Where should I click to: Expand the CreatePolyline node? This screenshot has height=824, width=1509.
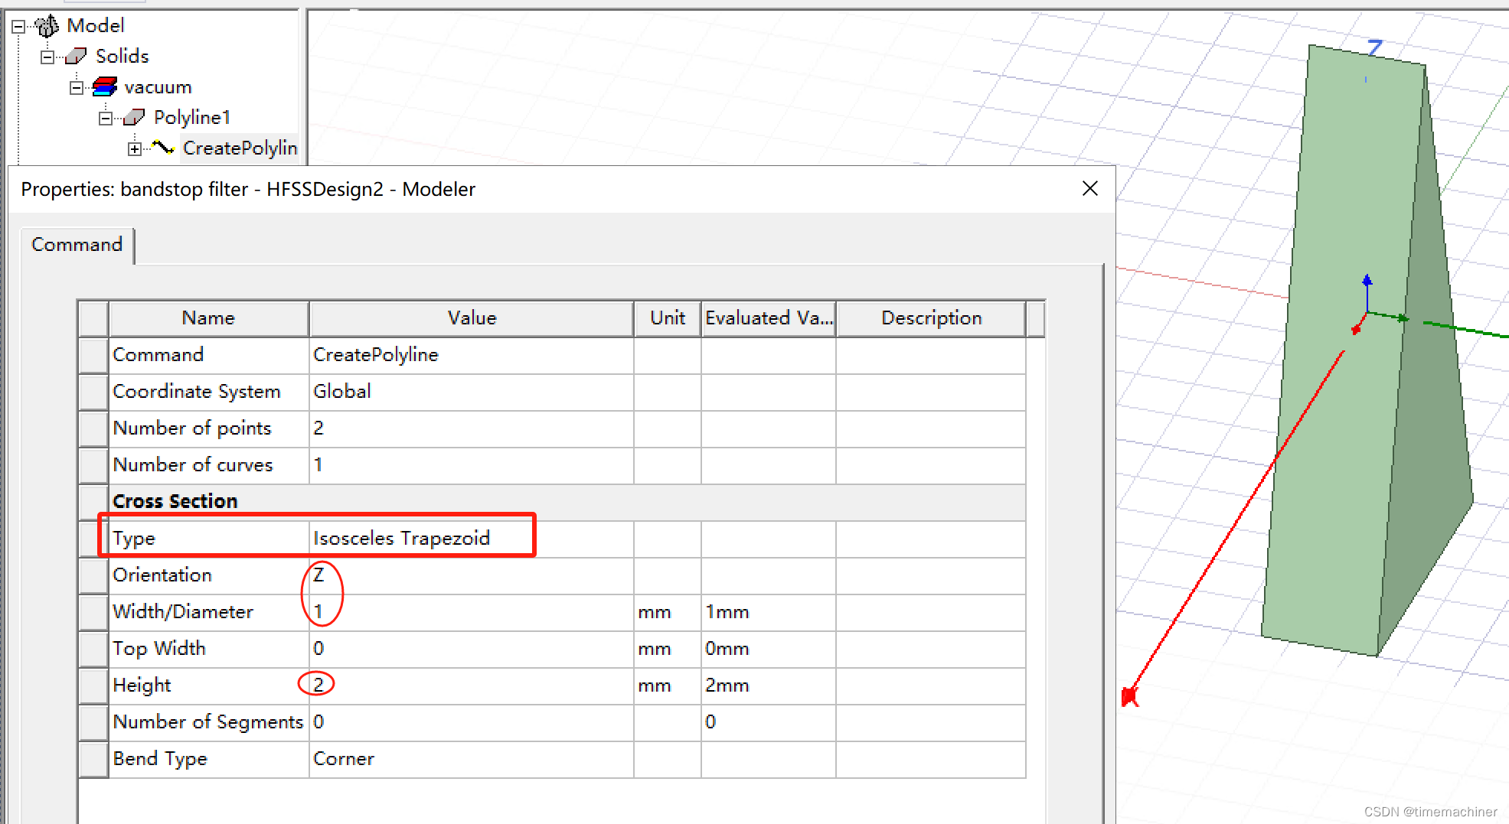click(x=135, y=148)
